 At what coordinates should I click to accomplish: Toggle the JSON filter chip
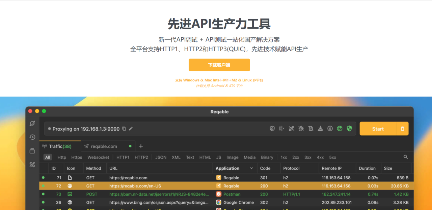pyautogui.click(x=161, y=157)
